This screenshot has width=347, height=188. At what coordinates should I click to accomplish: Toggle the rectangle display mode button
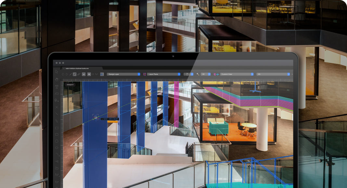click(89, 74)
